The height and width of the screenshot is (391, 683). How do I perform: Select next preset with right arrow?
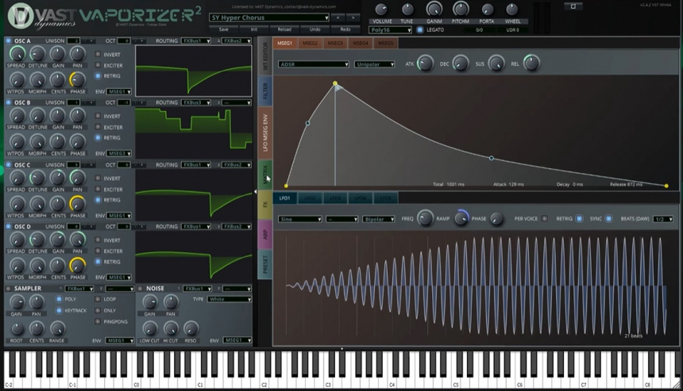[353, 17]
